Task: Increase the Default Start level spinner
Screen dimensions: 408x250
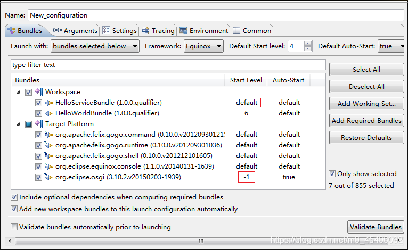Action: click(x=308, y=44)
